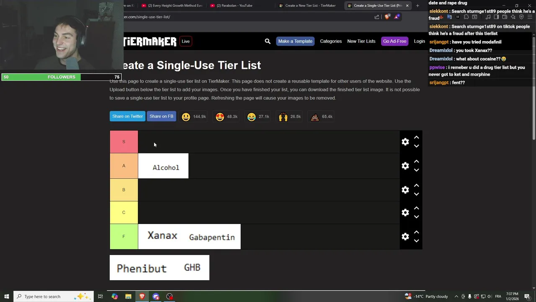The height and width of the screenshot is (302, 536).
Task: Open the TierMaker site search icon
Action: (268, 41)
